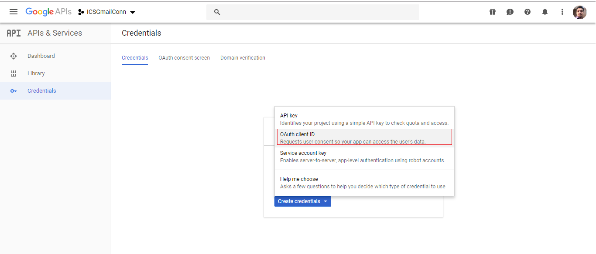
Task: Switch to the Credentials tab
Action: pos(135,58)
